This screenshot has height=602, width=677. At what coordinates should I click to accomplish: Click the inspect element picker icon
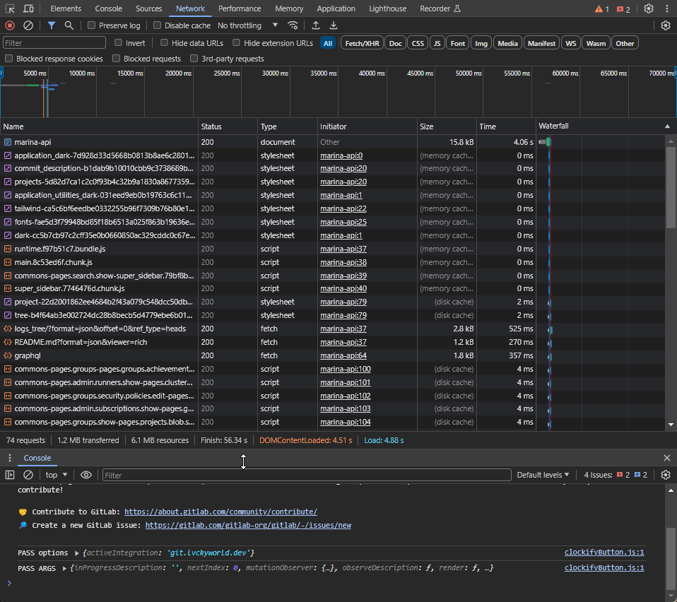click(10, 8)
